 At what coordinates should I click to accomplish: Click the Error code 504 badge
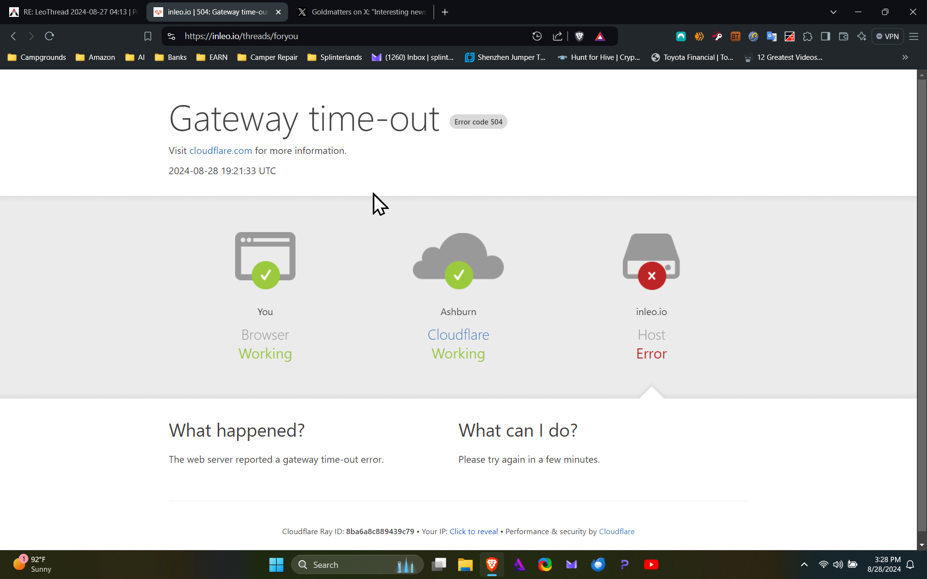point(478,122)
